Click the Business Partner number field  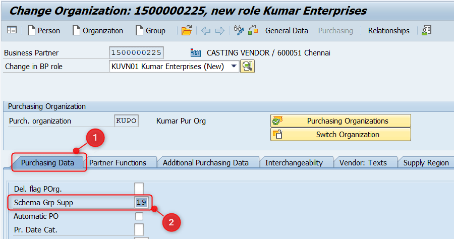pyautogui.click(x=136, y=52)
